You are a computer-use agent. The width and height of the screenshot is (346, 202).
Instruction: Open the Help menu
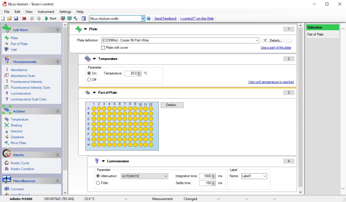tap(80, 12)
